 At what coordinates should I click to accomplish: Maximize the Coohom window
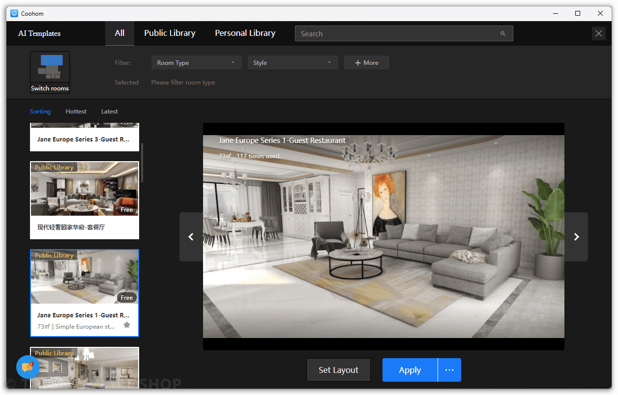pos(578,13)
